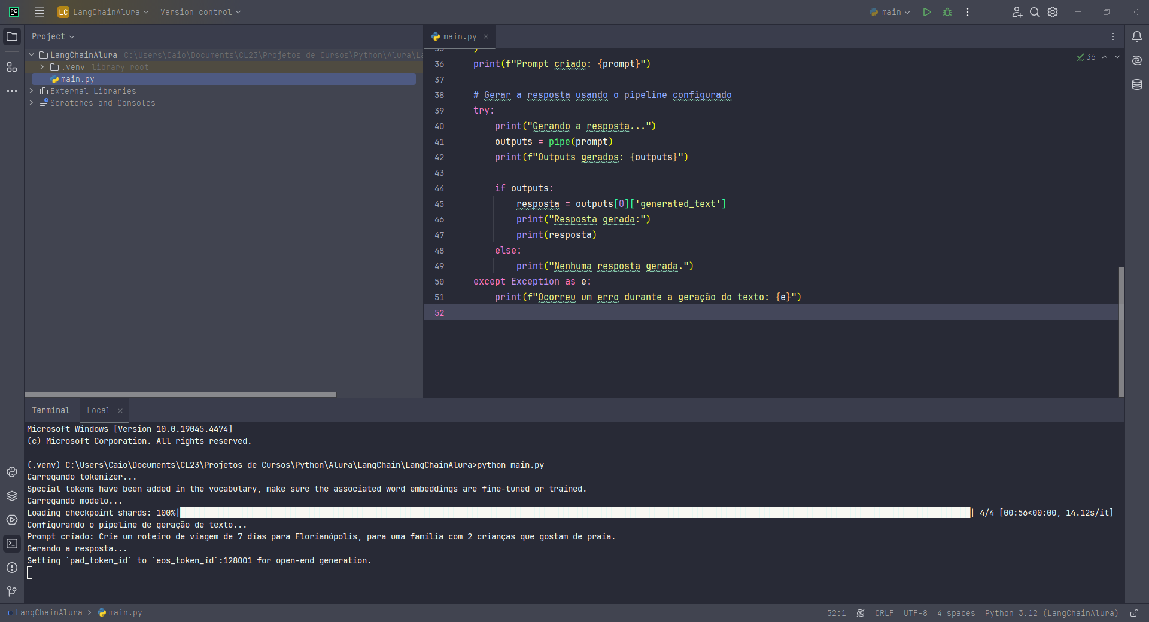This screenshot has width=1149, height=622.
Task: Open editor tab options menu
Action: pos(1113,36)
